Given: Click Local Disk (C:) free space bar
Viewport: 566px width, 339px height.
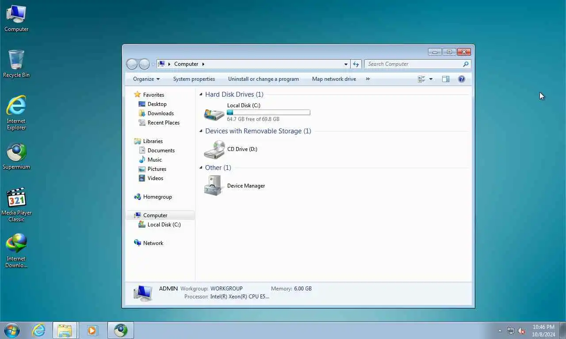Looking at the screenshot, I should (268, 113).
